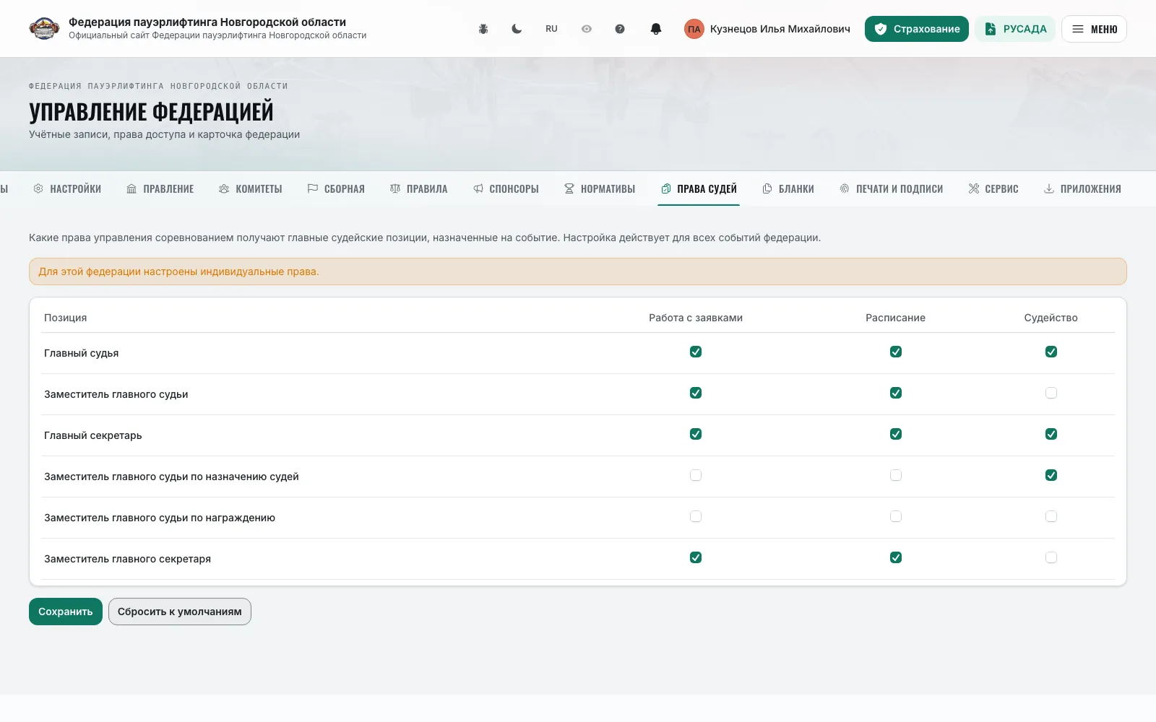Enable Судейство for Заместитель главного судьи
Viewport: 1156px width, 722px height.
[1051, 393]
